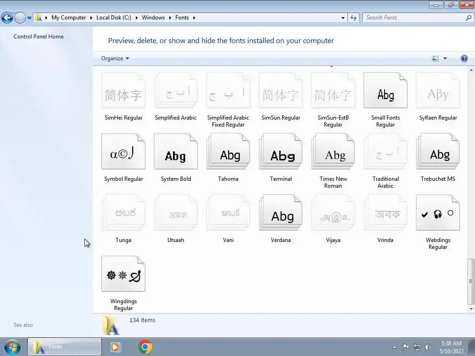Select the SimSun Regular font icon
Viewport: 475px width, 356px height.
click(281, 90)
